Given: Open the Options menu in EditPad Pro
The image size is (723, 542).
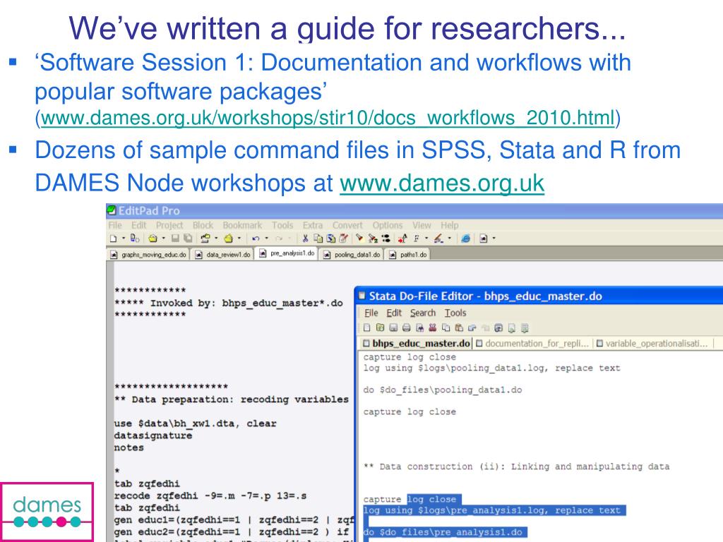Looking at the screenshot, I should [388, 225].
